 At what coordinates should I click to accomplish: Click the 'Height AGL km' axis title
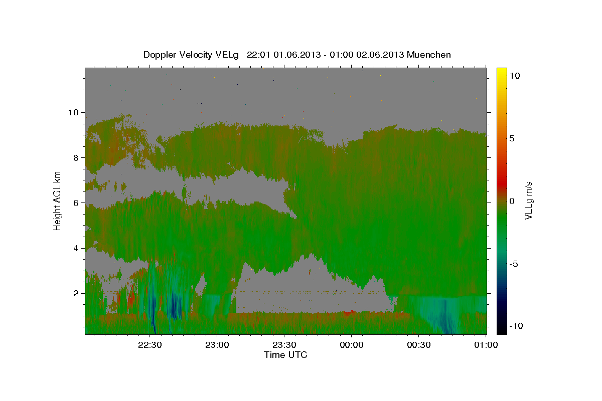click(58, 200)
